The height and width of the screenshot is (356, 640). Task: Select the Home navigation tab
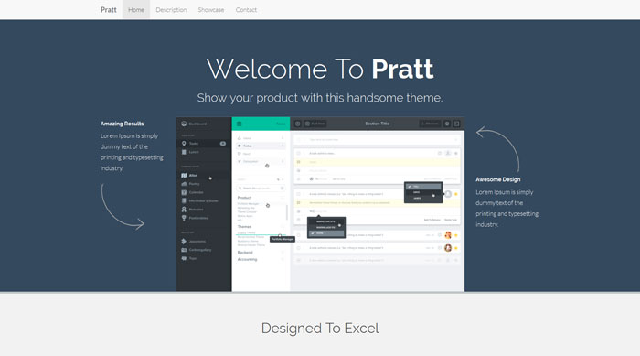136,10
